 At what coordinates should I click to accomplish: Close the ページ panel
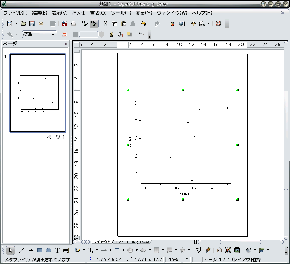(66, 44)
